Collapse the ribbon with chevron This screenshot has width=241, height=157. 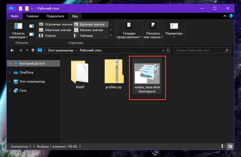225,16
